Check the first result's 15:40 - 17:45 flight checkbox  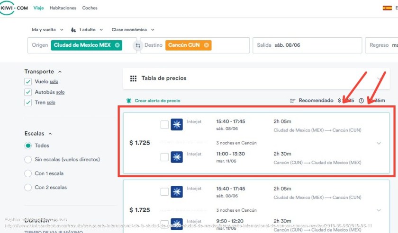164,125
